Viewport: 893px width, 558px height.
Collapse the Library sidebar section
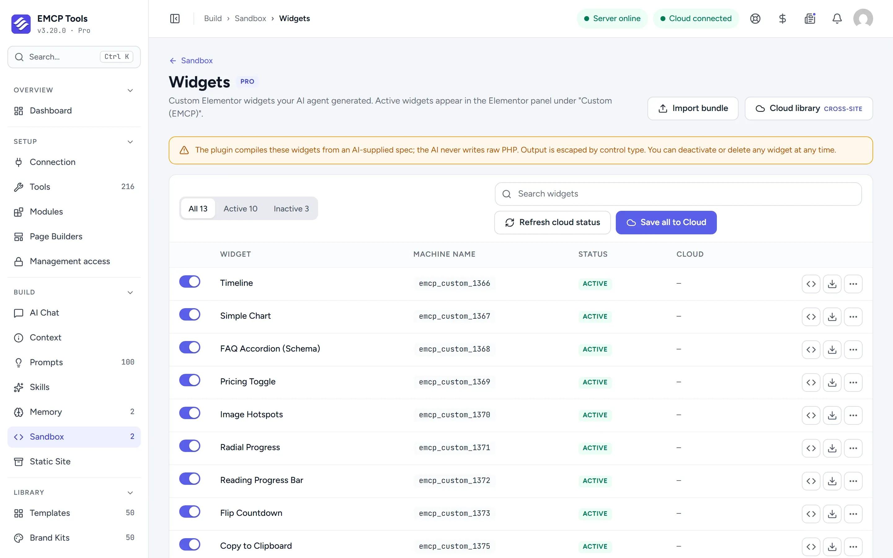point(130,493)
